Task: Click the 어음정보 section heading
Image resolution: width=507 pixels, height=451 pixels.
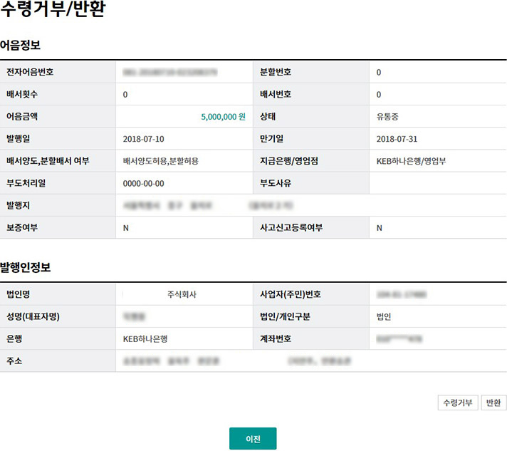Action: click(20, 46)
